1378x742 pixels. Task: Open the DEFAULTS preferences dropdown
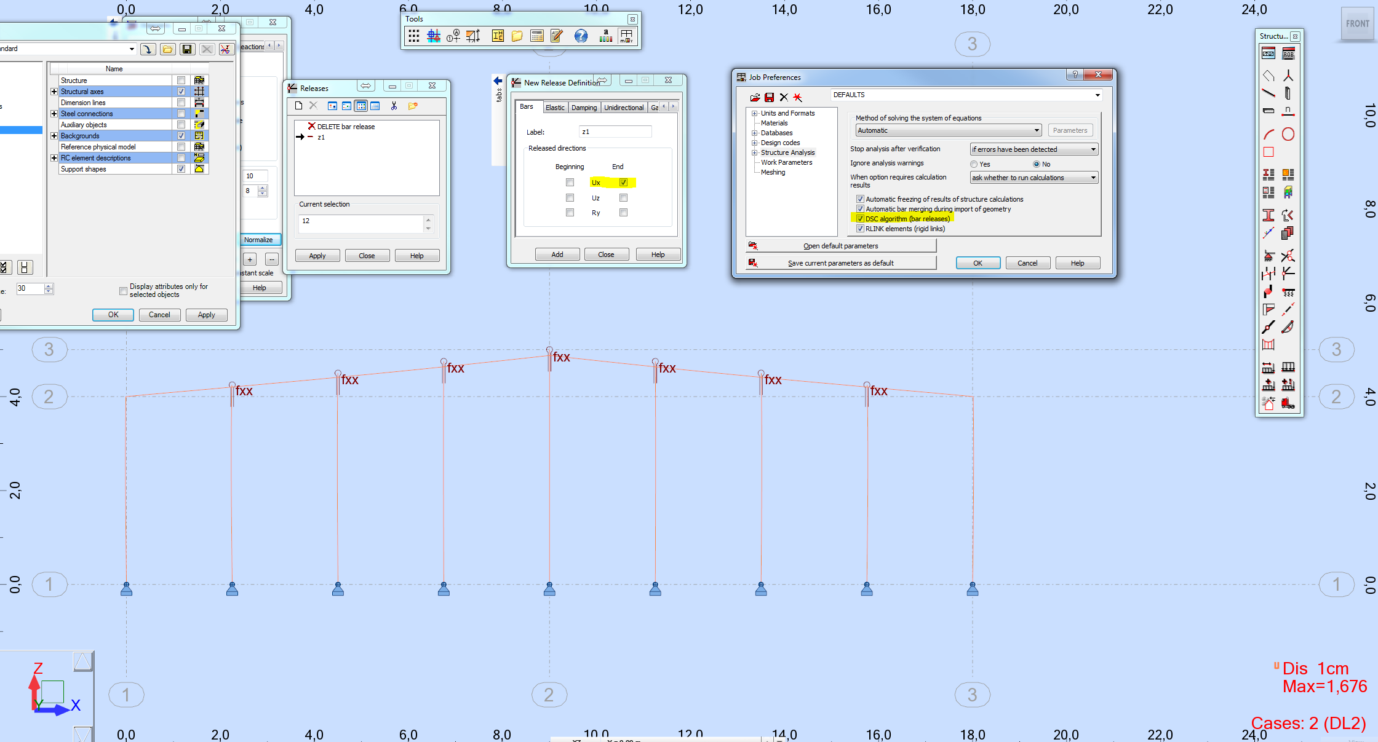(1097, 95)
